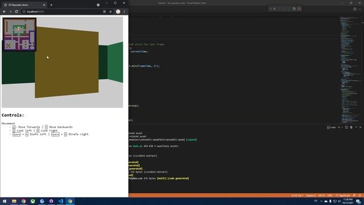This screenshot has width=364, height=205.
Task: Open the taskbar clock and calendar
Action: click(348, 201)
